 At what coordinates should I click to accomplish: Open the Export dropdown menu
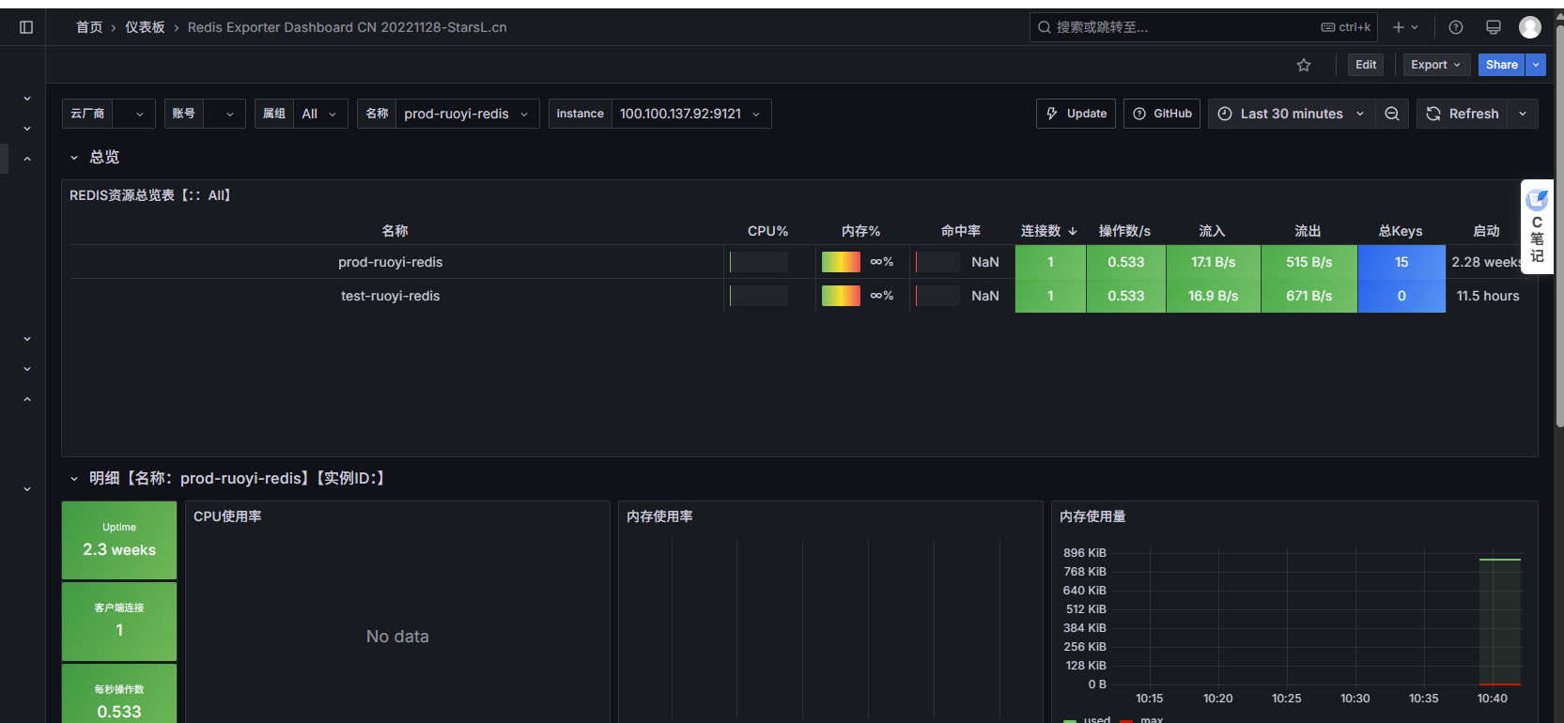point(1436,65)
